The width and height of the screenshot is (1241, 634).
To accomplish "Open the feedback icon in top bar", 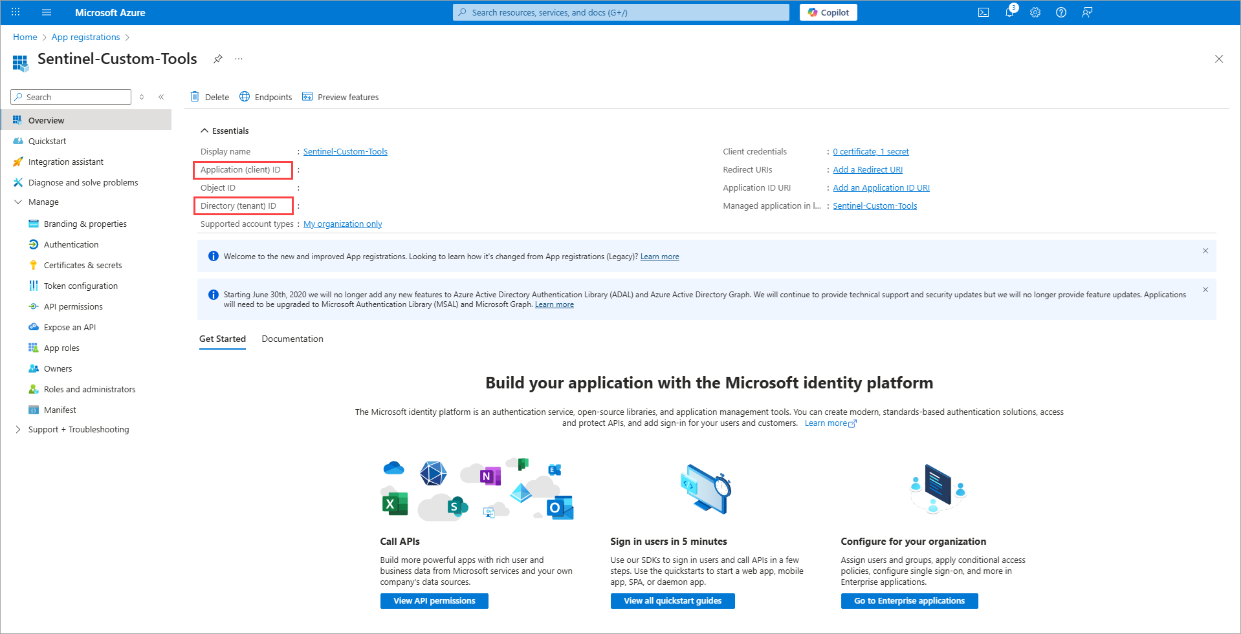I will click(1087, 12).
